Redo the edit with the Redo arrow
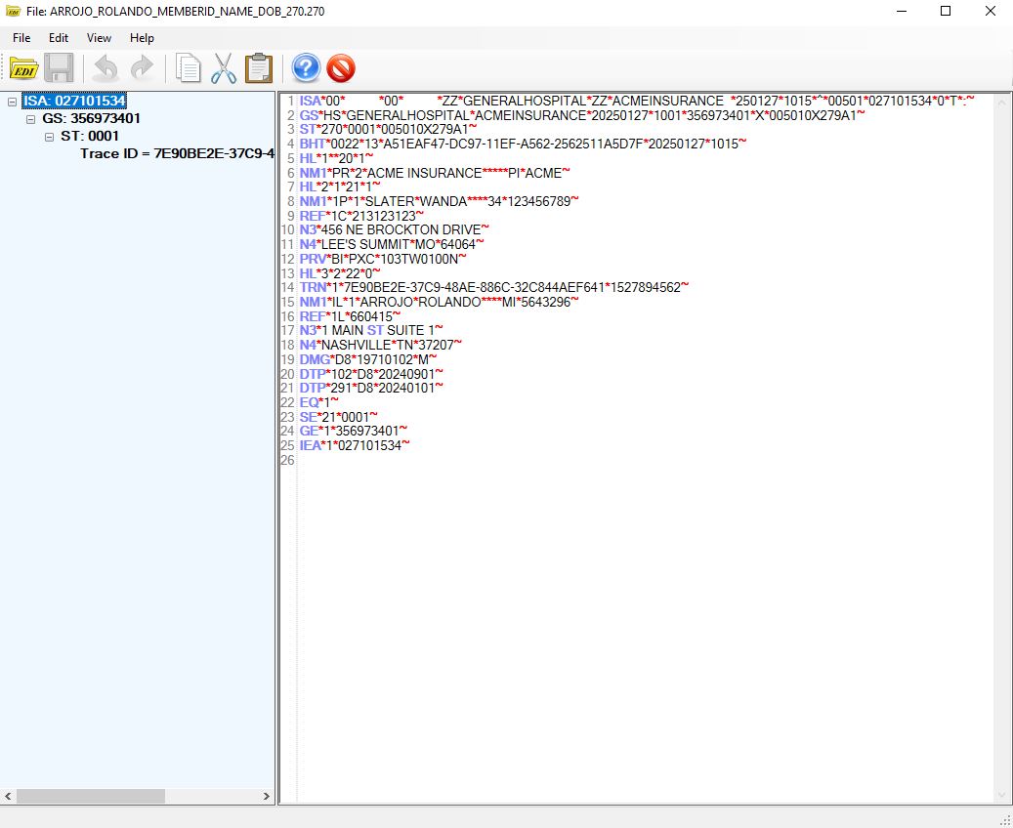Screen dimensions: 1013x828 point(142,67)
